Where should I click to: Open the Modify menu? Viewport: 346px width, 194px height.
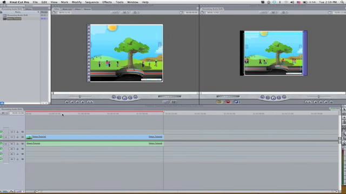77,2
